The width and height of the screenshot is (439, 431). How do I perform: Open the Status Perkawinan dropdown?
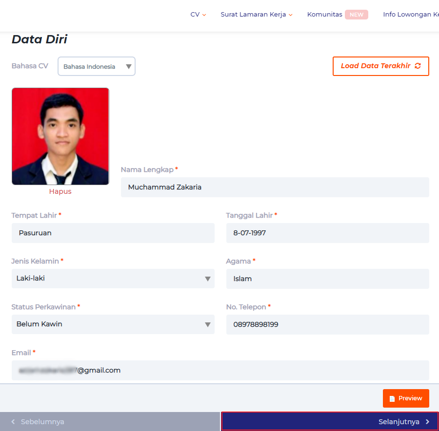[x=113, y=324]
